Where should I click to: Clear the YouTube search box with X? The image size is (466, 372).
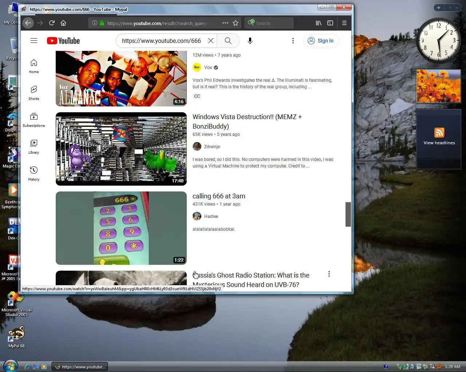(x=211, y=41)
